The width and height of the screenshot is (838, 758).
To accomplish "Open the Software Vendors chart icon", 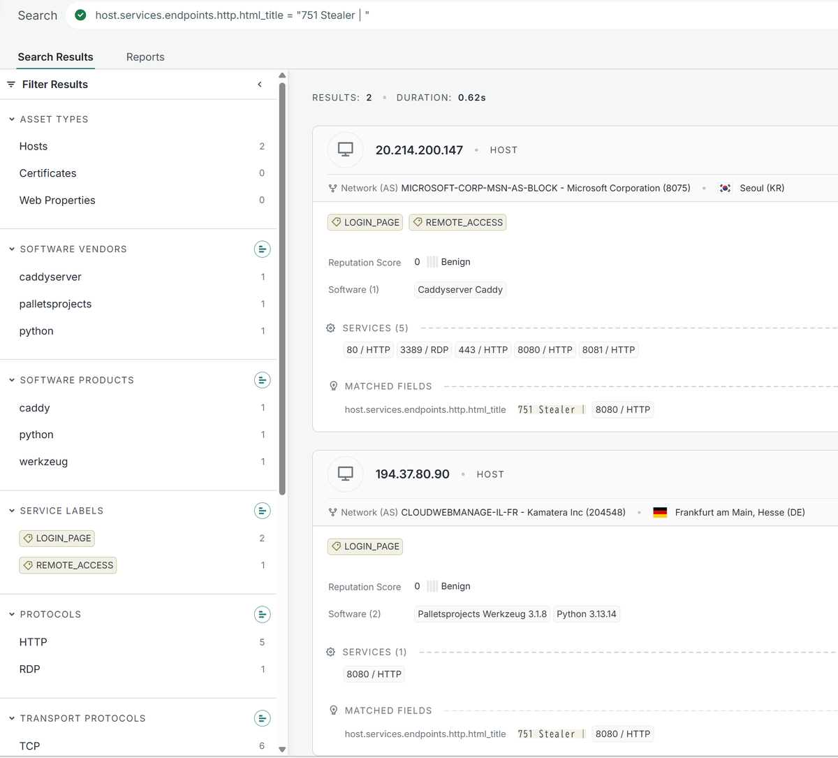I will pos(262,249).
